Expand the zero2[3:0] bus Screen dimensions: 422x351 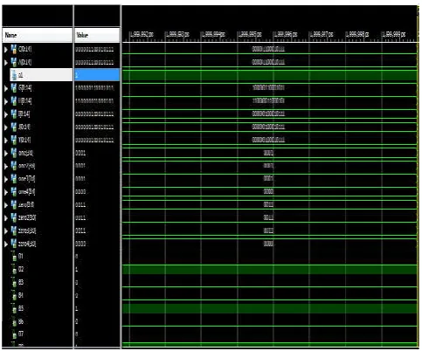6,218
